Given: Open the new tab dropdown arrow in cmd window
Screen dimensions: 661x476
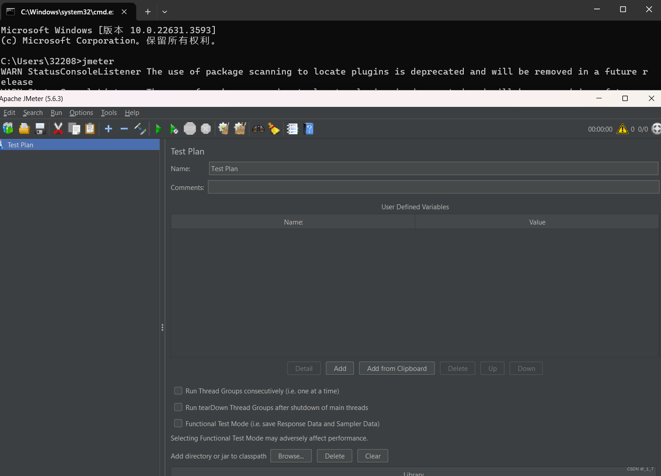Looking at the screenshot, I should 164,12.
